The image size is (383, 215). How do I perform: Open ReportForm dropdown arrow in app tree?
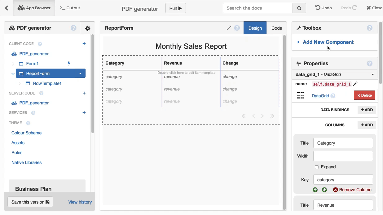[x=80, y=74]
